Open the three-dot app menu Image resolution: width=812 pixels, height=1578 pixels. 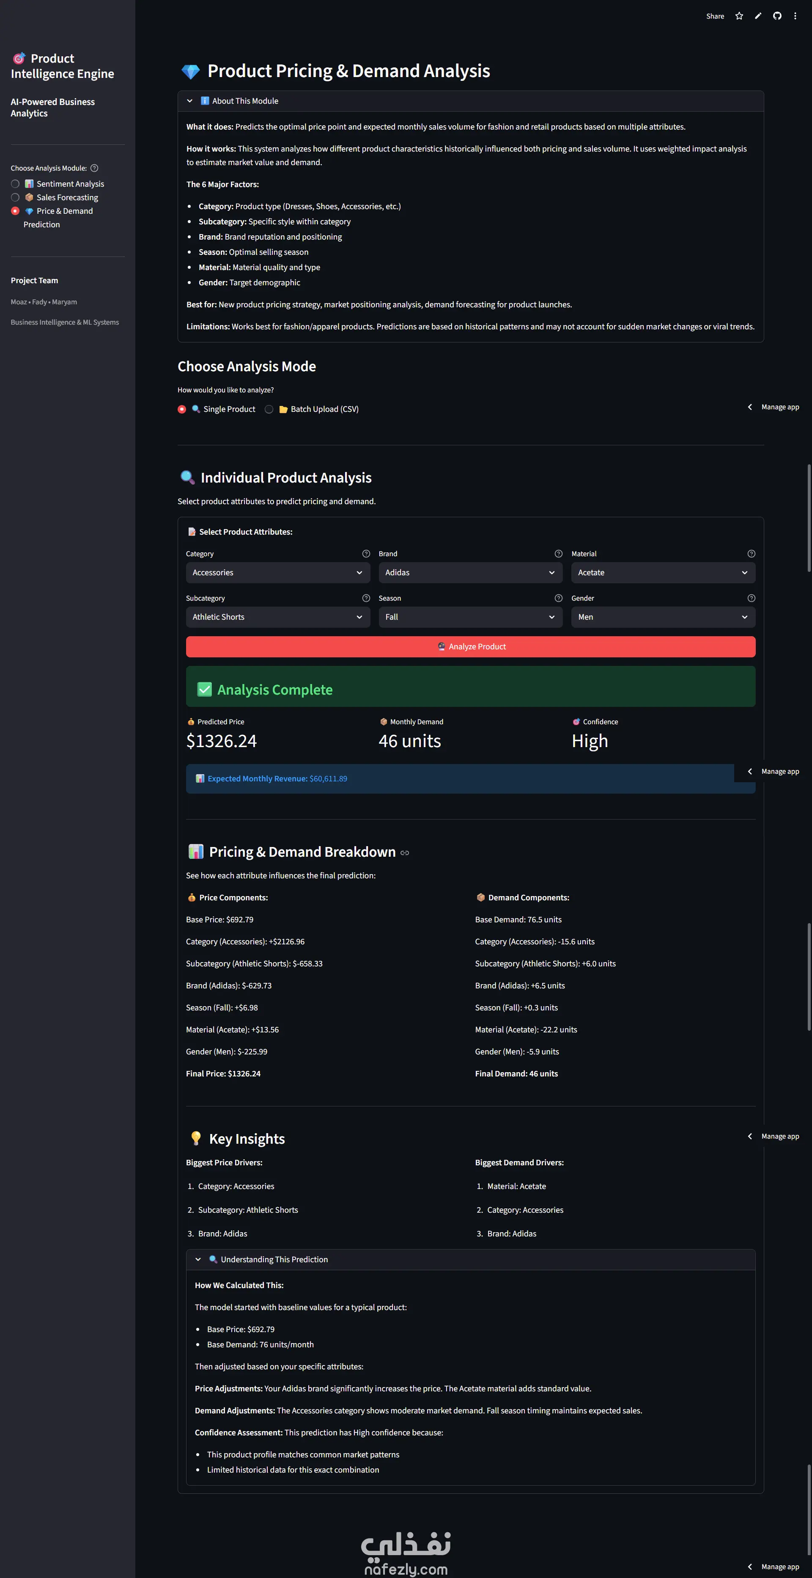point(795,16)
